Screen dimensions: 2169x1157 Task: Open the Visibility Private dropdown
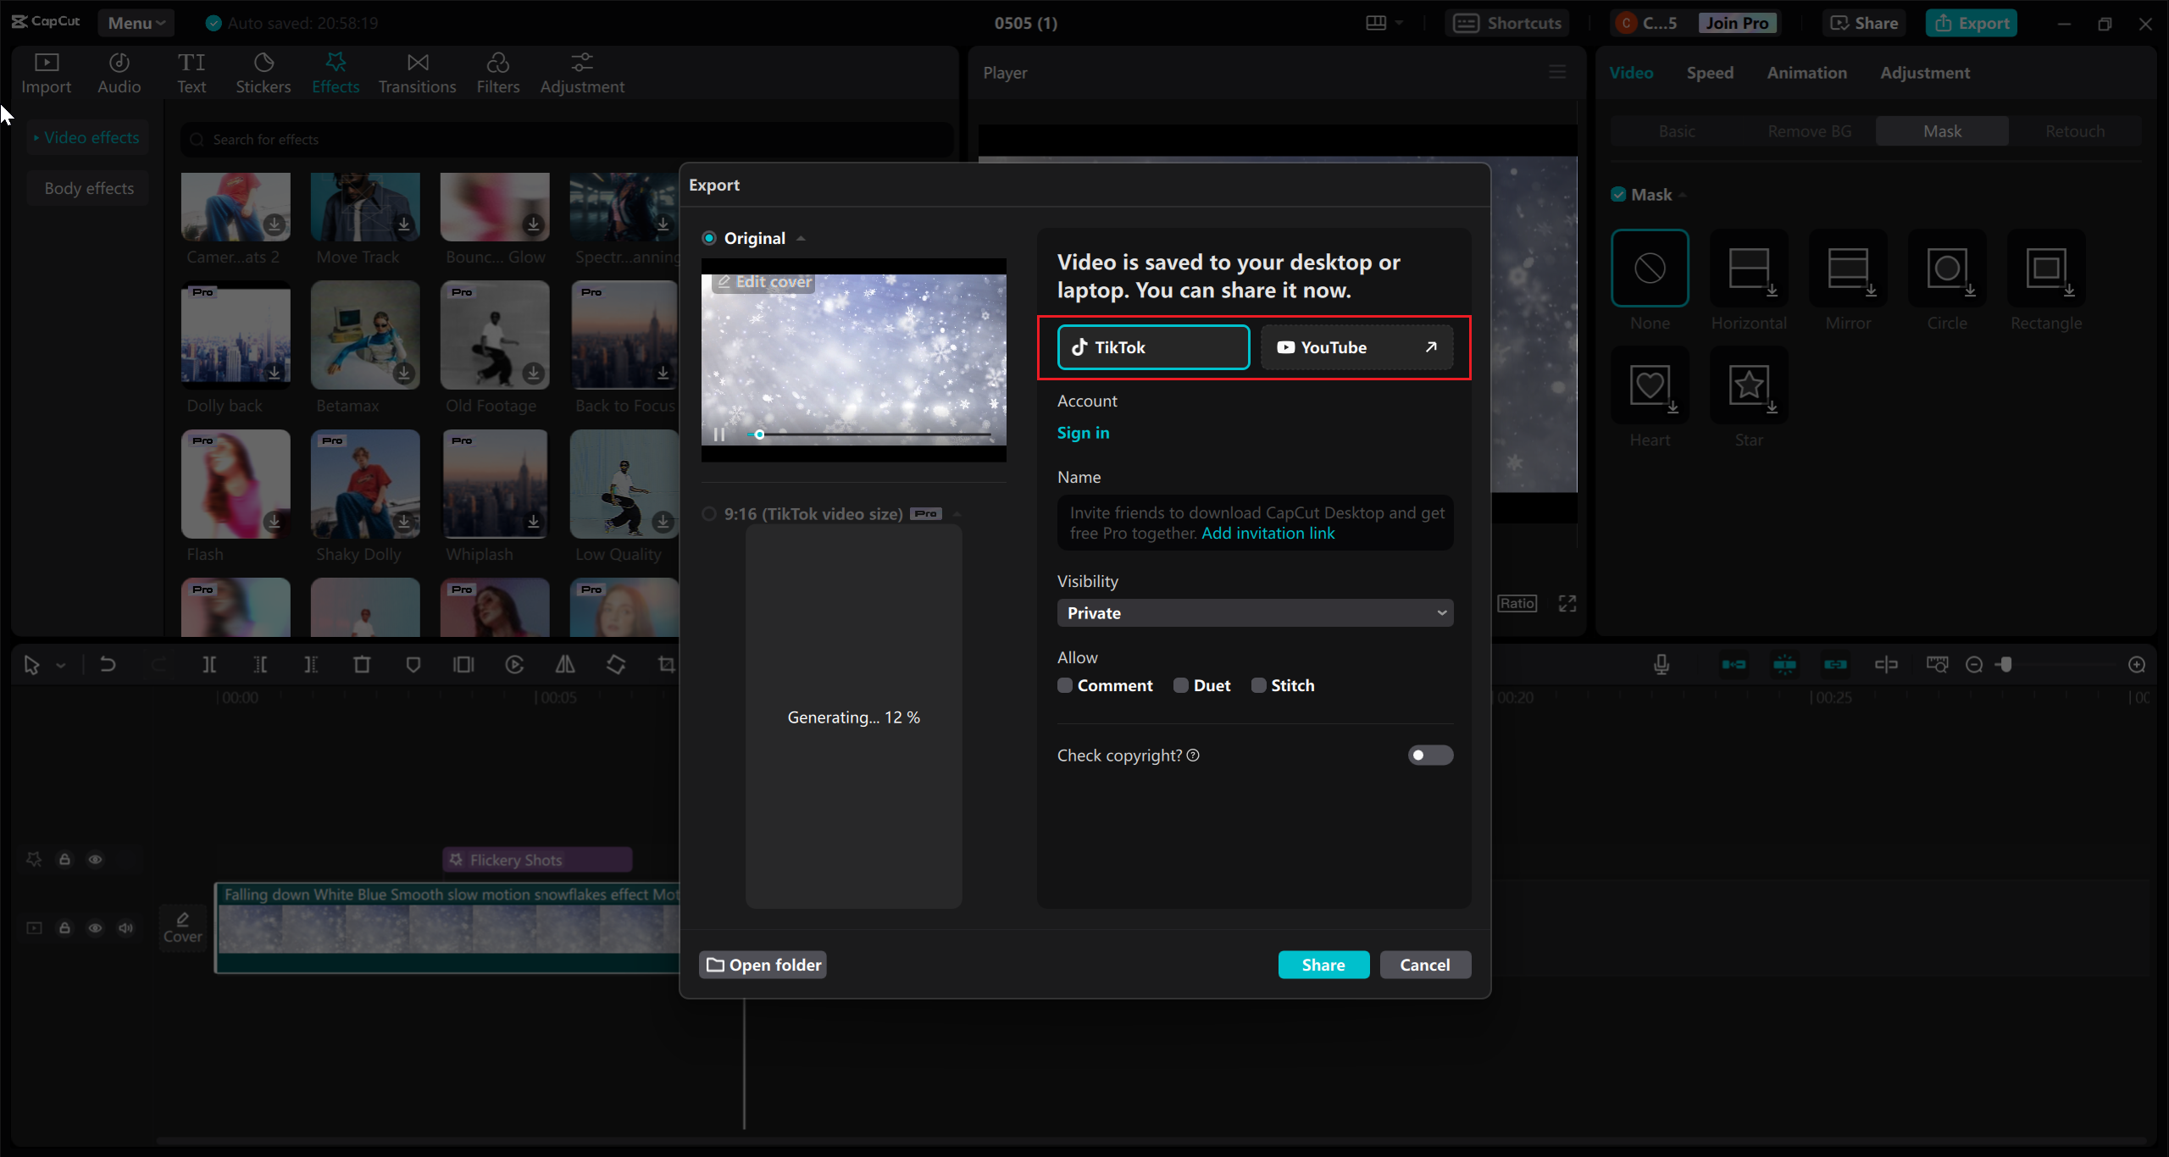[x=1254, y=612]
